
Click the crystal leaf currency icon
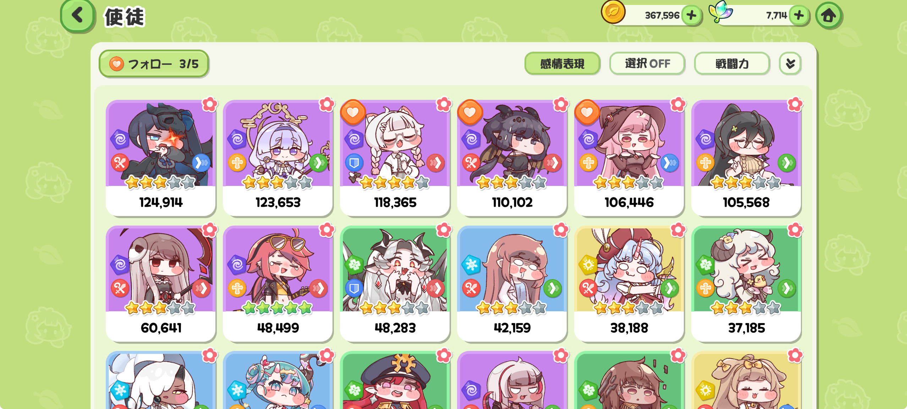pyautogui.click(x=721, y=11)
